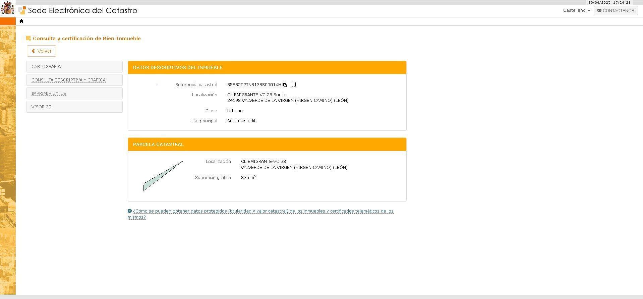Go back with the Volver button

pos(42,51)
